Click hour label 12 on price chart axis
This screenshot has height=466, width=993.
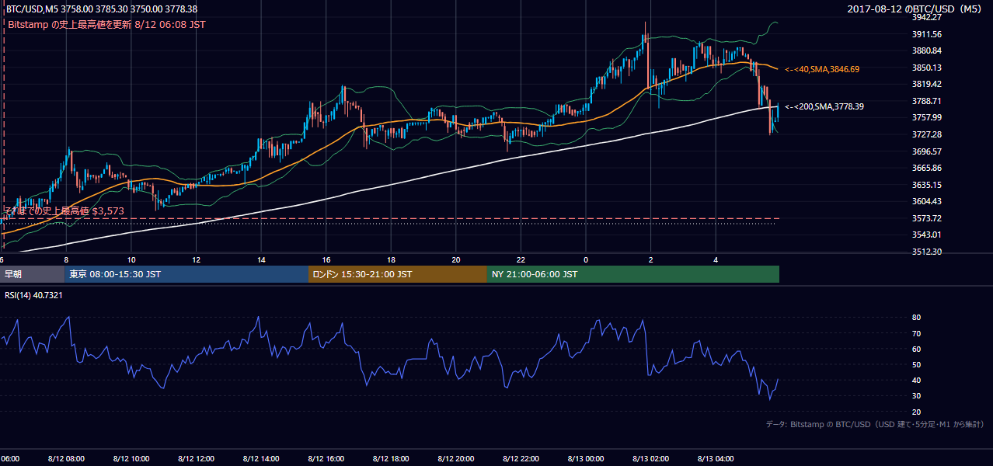(196, 259)
